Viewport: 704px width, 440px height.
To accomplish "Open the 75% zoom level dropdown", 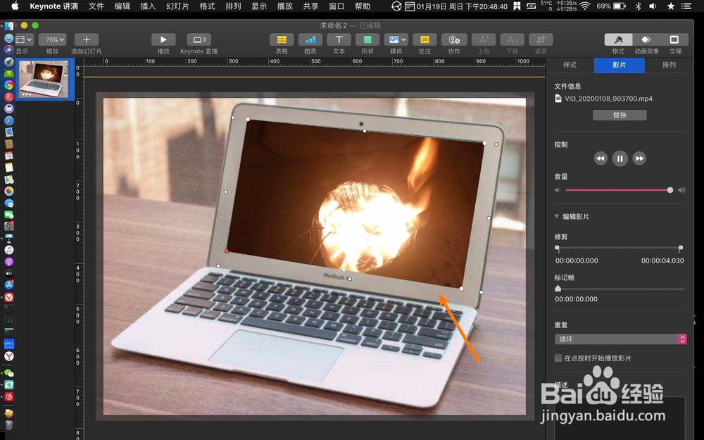I will pos(53,39).
